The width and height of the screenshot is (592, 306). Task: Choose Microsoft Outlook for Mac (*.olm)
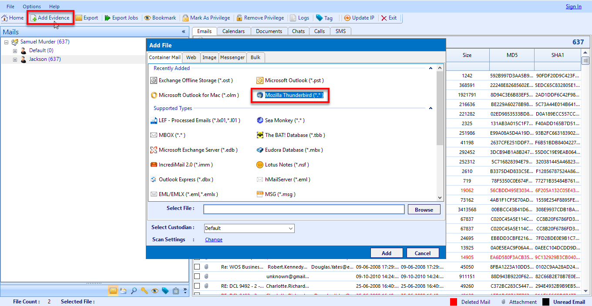point(195,95)
